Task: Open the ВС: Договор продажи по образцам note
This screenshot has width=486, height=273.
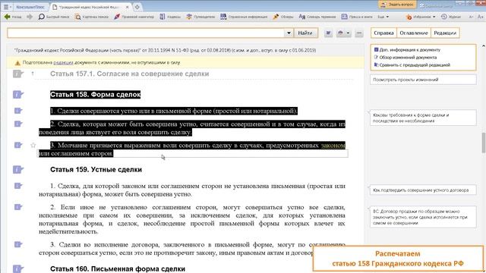Action: point(423,217)
